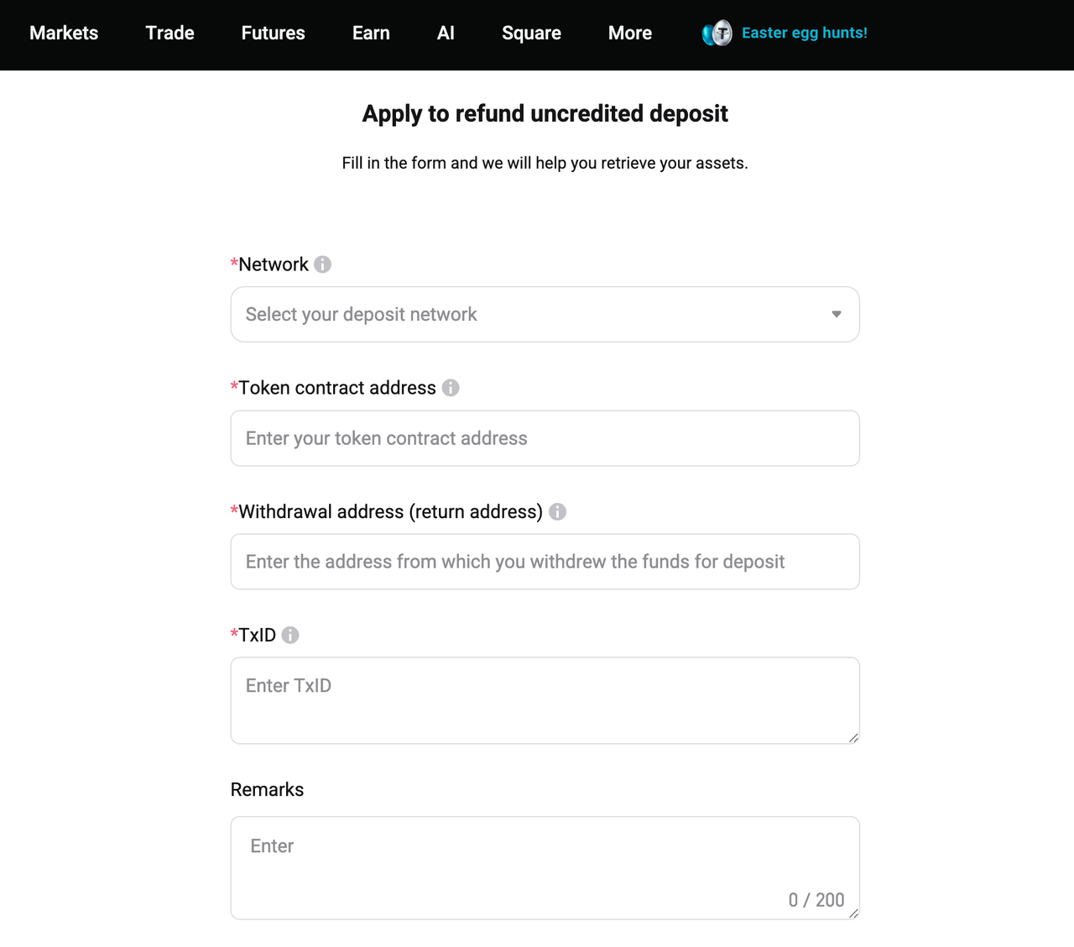Switch to the Trade section
The width and height of the screenshot is (1074, 947).
coord(169,33)
